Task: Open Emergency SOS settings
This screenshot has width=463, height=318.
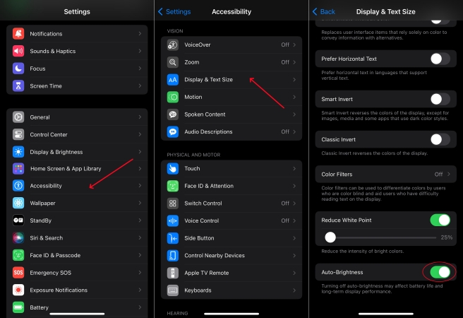Action: (77, 273)
